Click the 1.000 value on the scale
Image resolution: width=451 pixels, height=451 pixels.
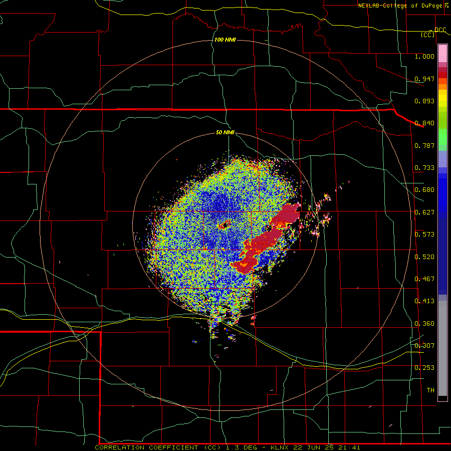coord(424,56)
